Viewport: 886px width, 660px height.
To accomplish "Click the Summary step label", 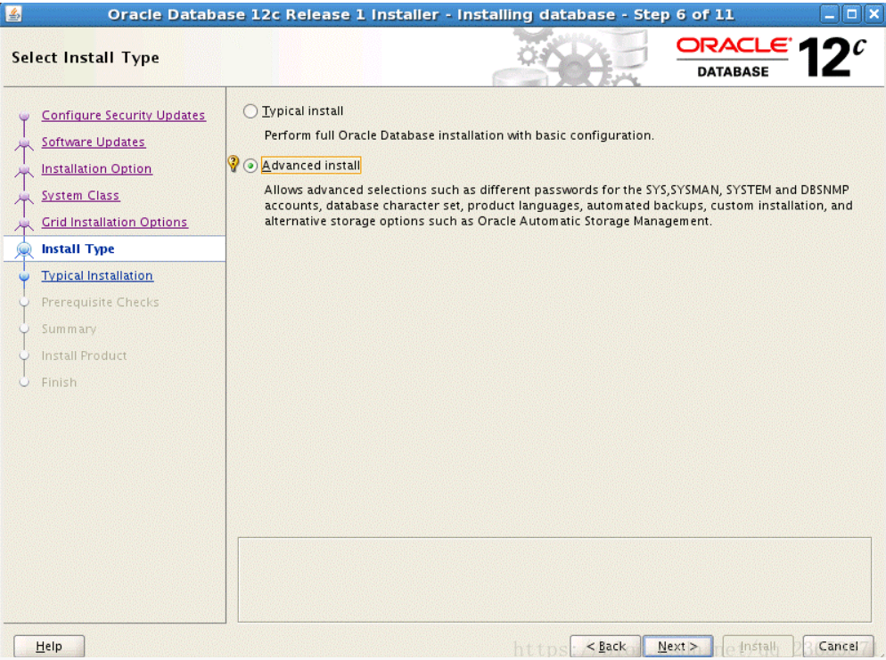I will pos(69,330).
